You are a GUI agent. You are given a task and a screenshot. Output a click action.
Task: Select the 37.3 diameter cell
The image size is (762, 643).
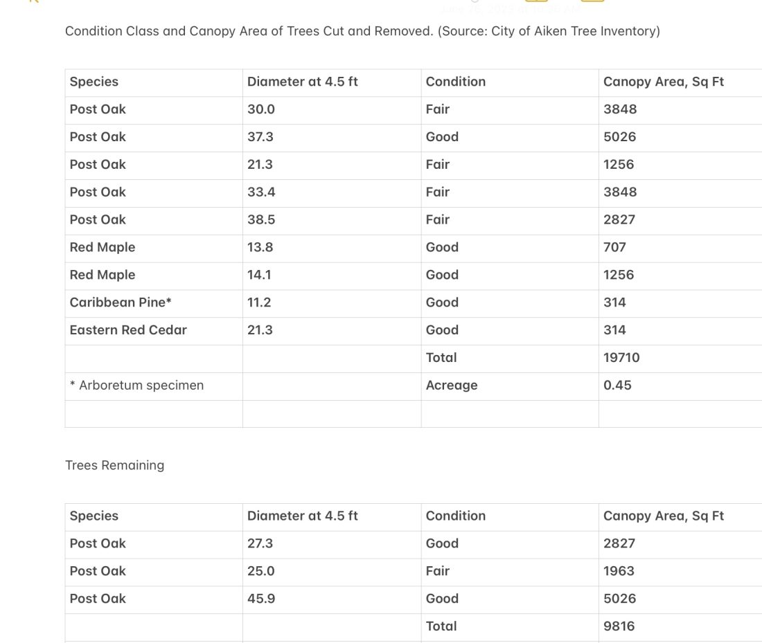260,137
